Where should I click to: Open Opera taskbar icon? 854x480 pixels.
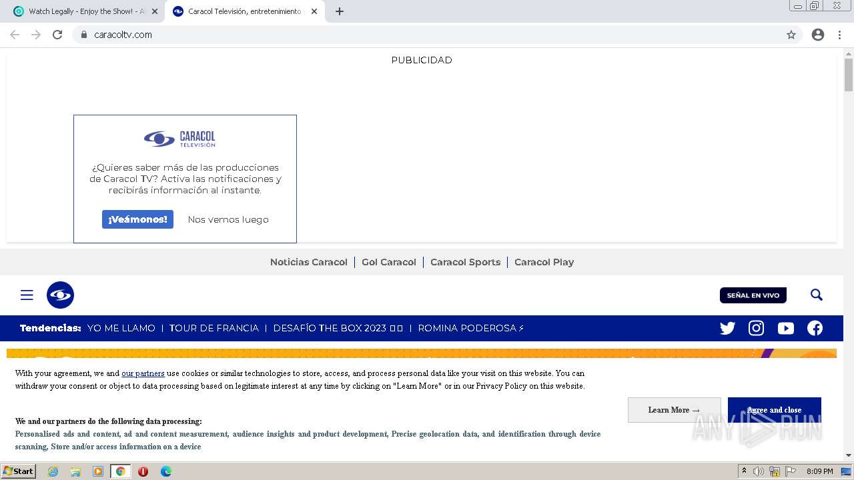[143, 471]
